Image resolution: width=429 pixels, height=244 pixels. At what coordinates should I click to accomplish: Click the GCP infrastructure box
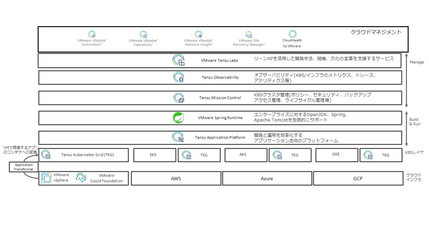click(358, 178)
